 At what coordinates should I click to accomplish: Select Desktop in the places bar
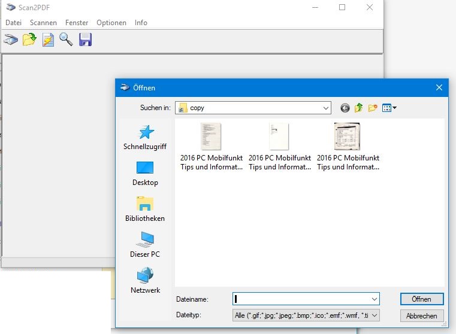coord(145,174)
